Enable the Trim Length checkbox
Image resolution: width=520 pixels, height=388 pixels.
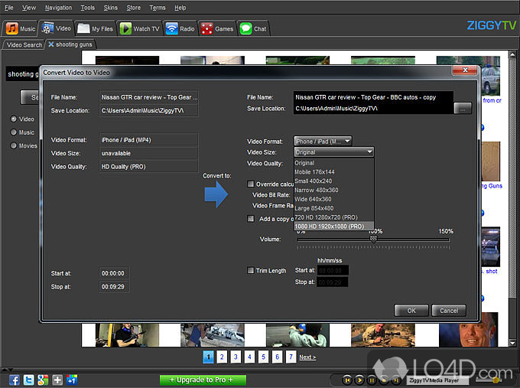coord(251,270)
